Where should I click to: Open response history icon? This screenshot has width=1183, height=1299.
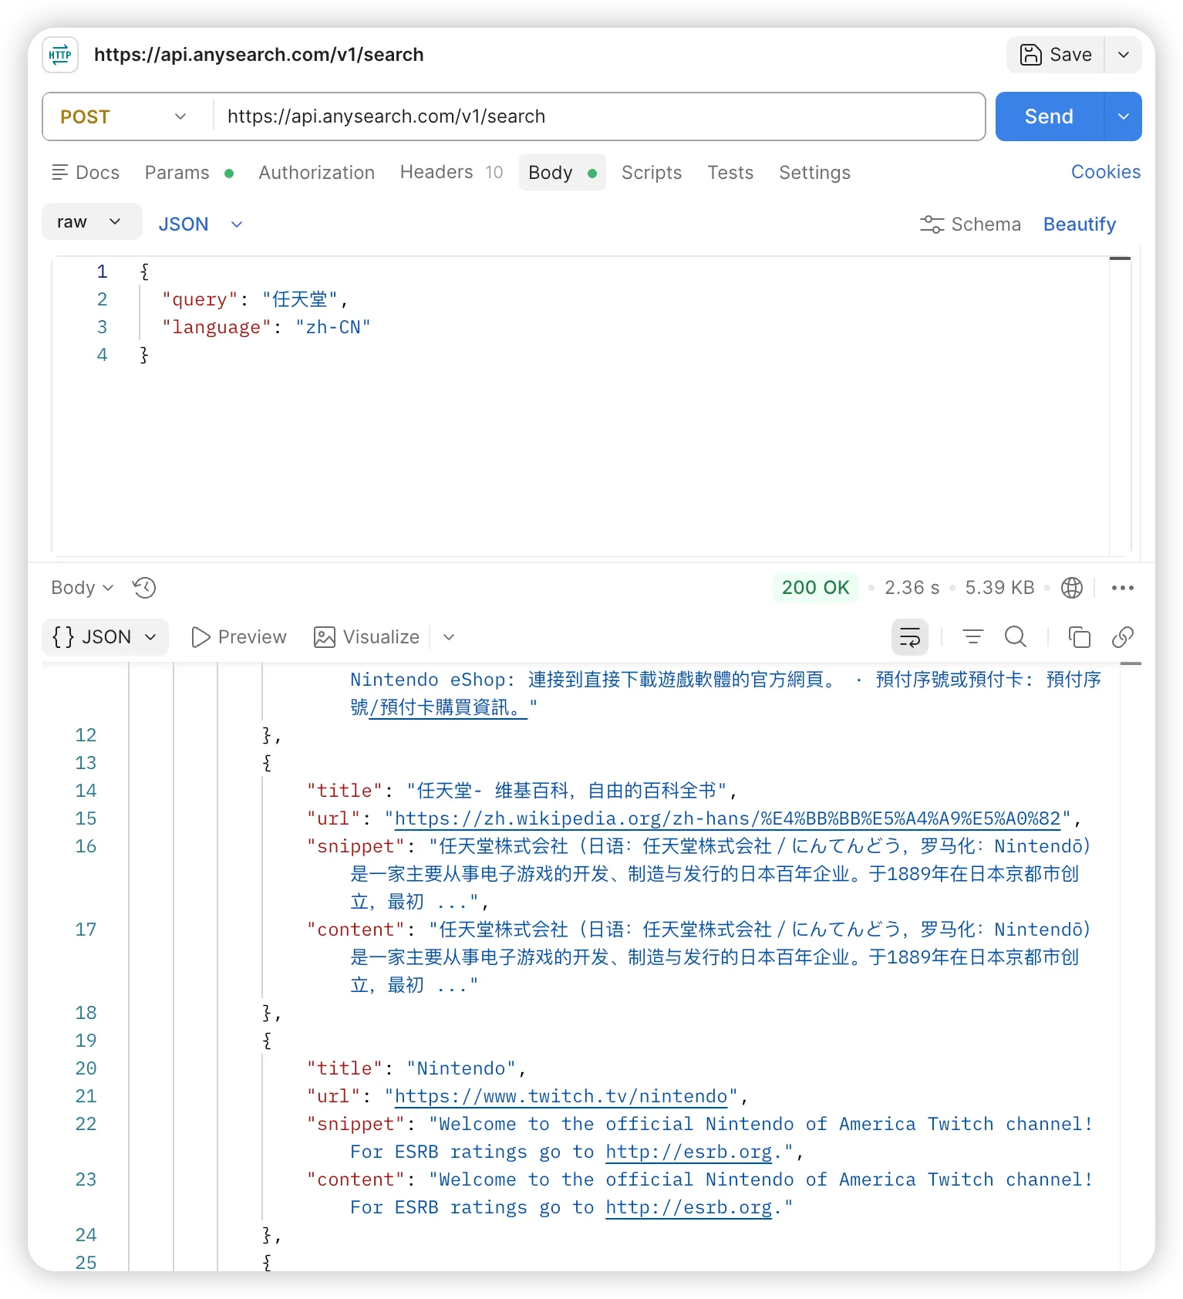[x=144, y=588]
